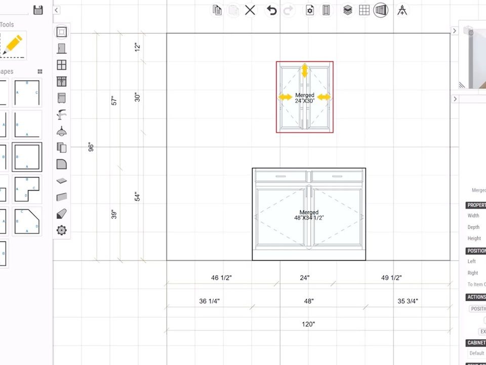Open the Default cabinet dropdown
486x365 pixels.
[477, 353]
